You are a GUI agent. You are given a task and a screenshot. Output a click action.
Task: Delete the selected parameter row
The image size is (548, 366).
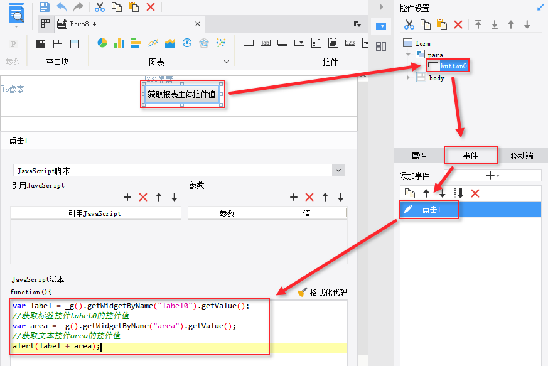pyautogui.click(x=309, y=198)
